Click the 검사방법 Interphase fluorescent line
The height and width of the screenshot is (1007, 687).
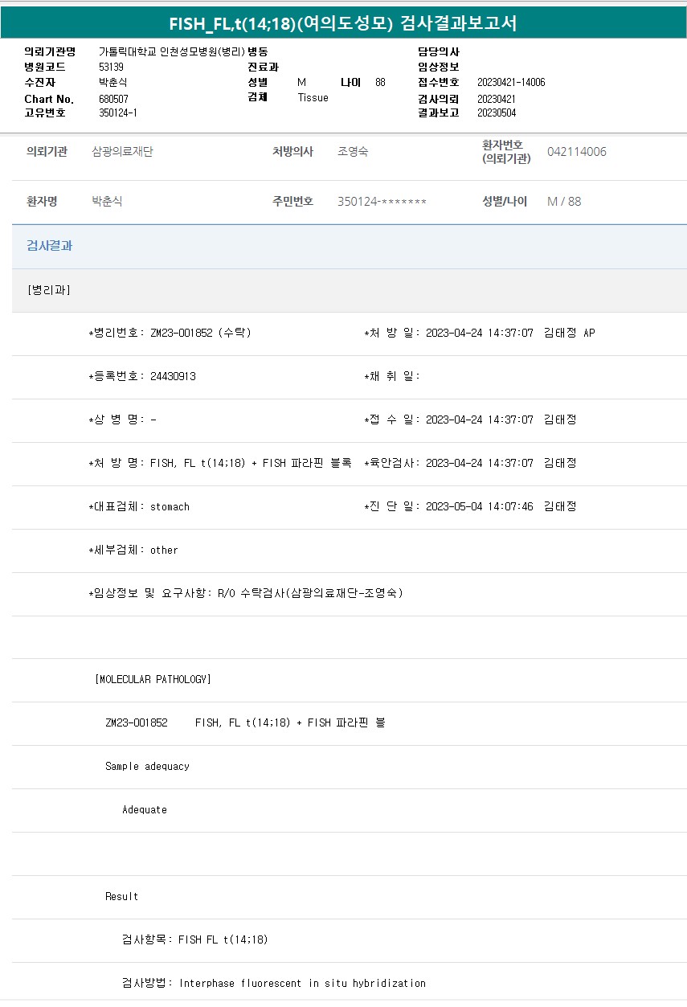[273, 983]
